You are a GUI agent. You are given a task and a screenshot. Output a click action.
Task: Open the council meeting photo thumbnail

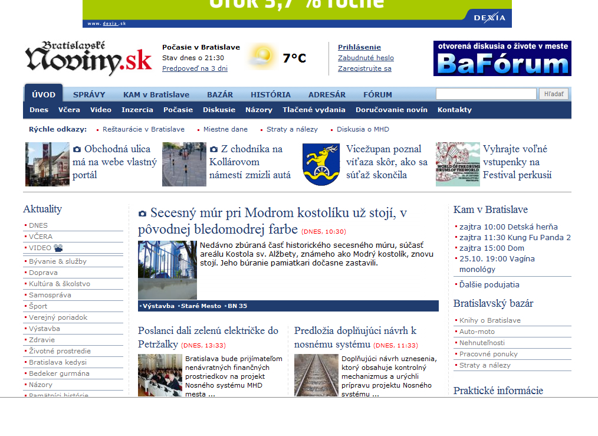pos(160,375)
